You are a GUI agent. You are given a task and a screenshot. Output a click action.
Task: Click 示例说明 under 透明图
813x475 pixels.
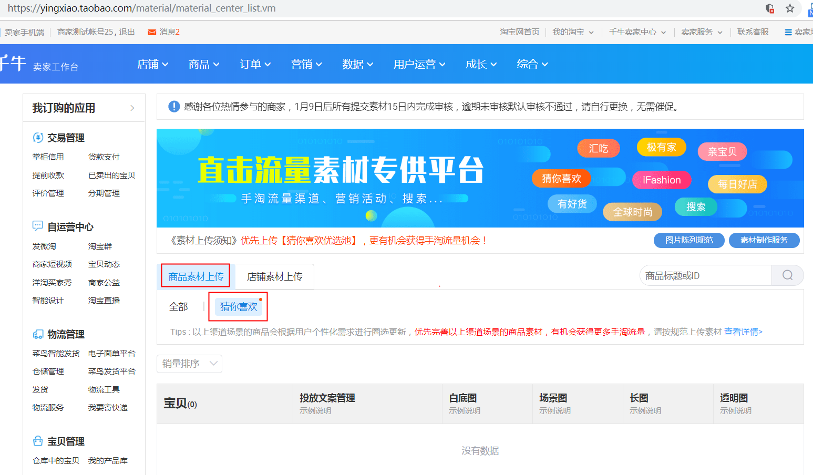[x=736, y=411]
